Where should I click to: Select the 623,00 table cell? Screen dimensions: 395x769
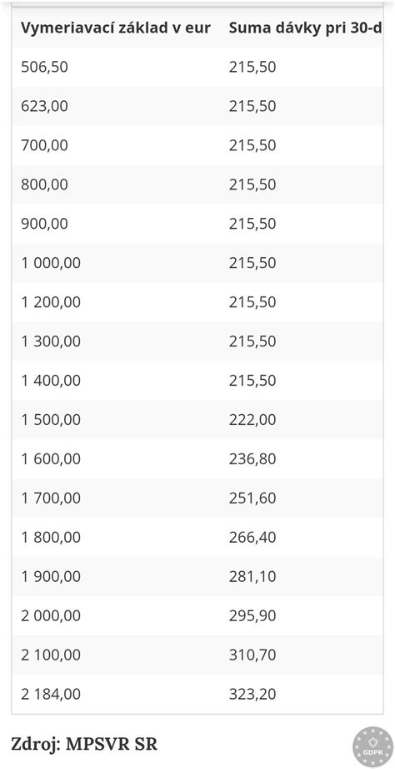point(44,106)
